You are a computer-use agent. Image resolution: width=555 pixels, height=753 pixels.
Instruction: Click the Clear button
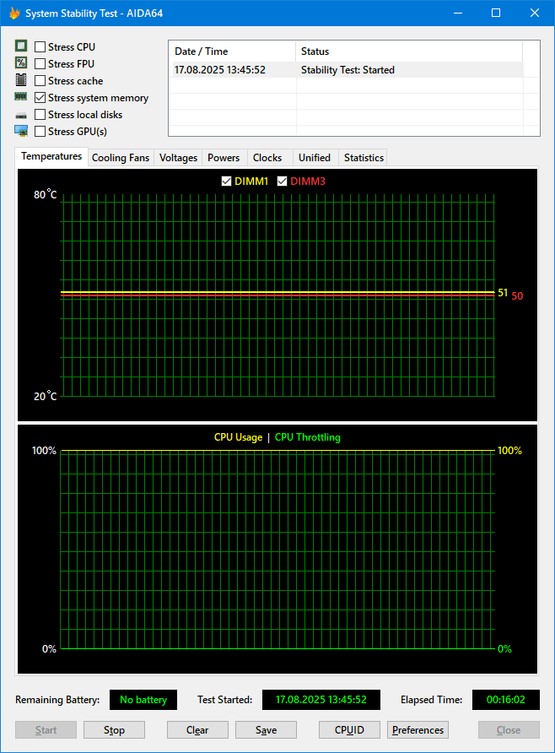point(197,730)
